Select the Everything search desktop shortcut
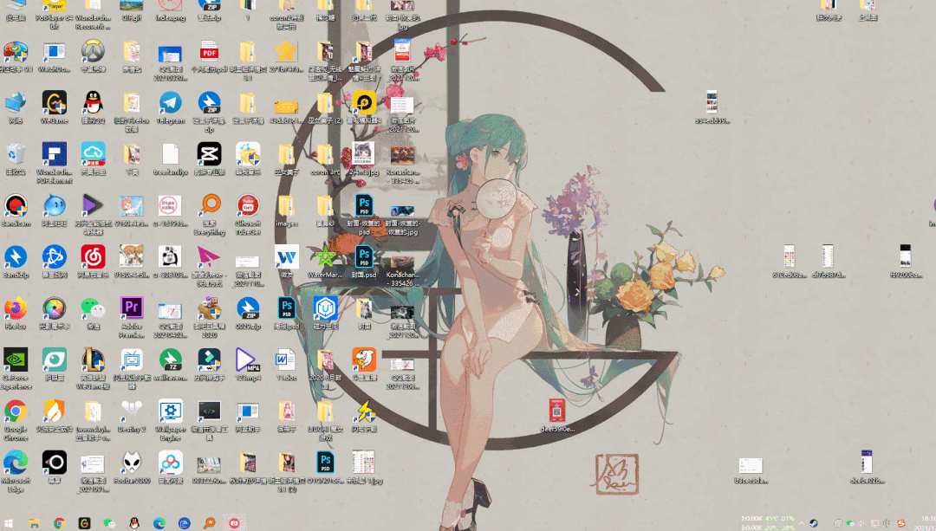 [209, 214]
